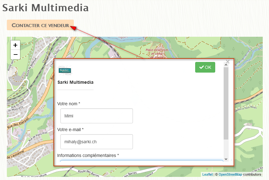269x180 pixels.
Task: Click the Sarki Multimedia bold heading in popup
Action: pyautogui.click(x=75, y=82)
